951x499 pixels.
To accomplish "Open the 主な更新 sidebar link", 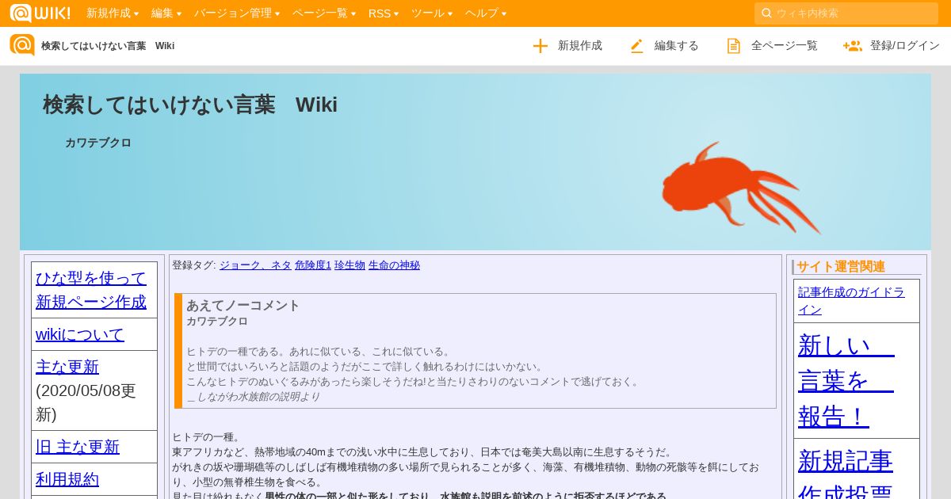I will coord(67,367).
